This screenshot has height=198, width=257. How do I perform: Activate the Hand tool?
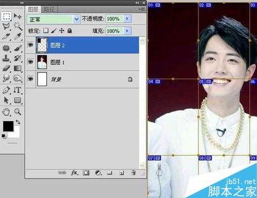(6, 112)
